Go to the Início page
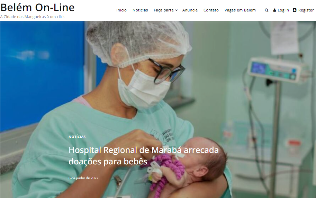This screenshot has width=316, height=198. click(121, 10)
